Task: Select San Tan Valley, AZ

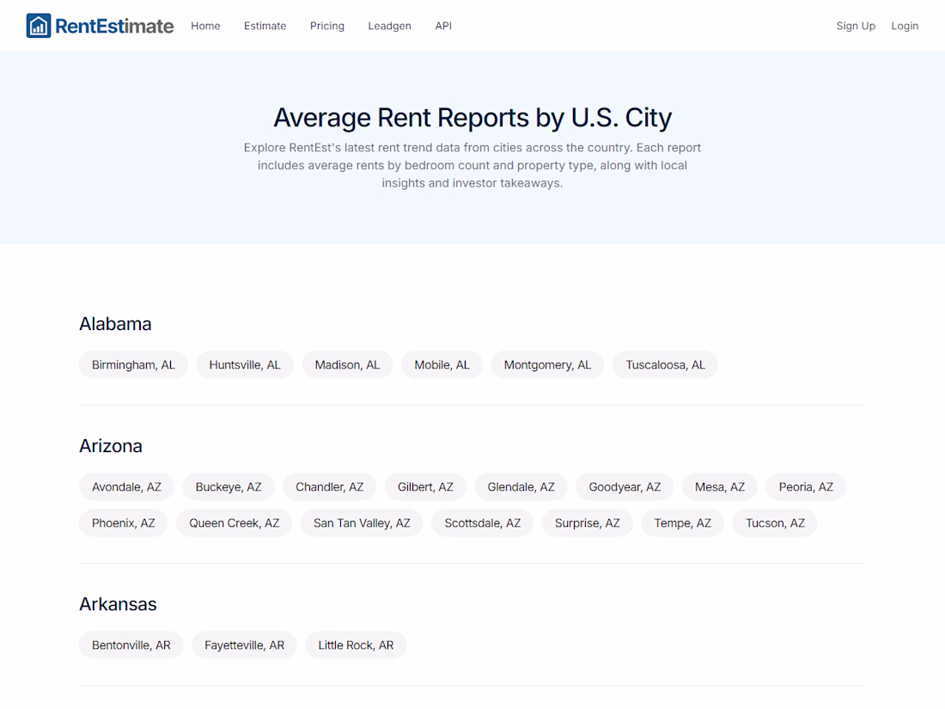Action: coord(362,523)
